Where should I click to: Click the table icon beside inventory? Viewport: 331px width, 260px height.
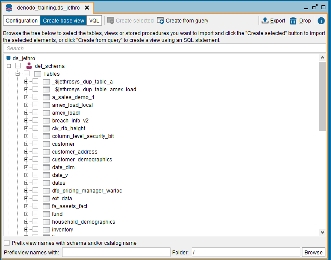tap(46, 230)
